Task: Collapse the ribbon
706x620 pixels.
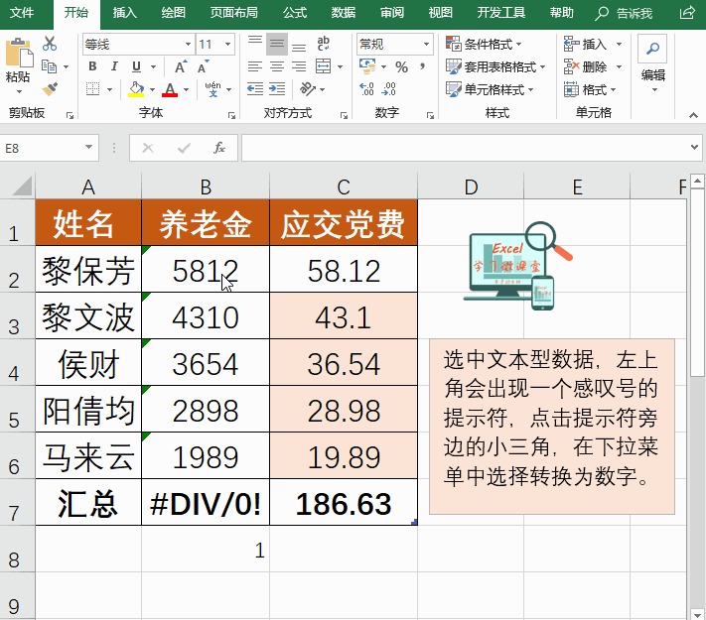Action: tap(693, 115)
